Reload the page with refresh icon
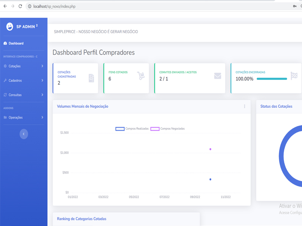This screenshot has height=226, width=302. (x=20, y=6)
